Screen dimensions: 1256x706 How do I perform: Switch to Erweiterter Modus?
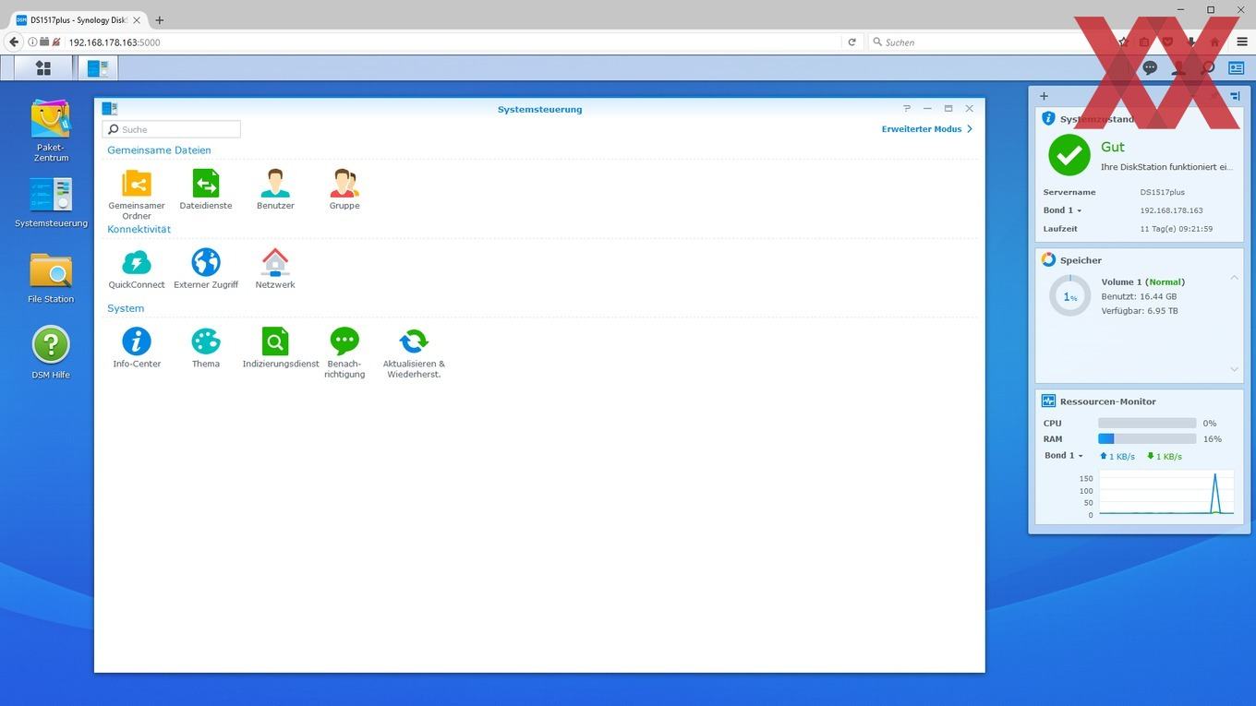pos(927,129)
